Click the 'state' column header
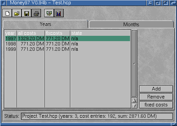Screen dimensions: 177x126 (77, 33)
